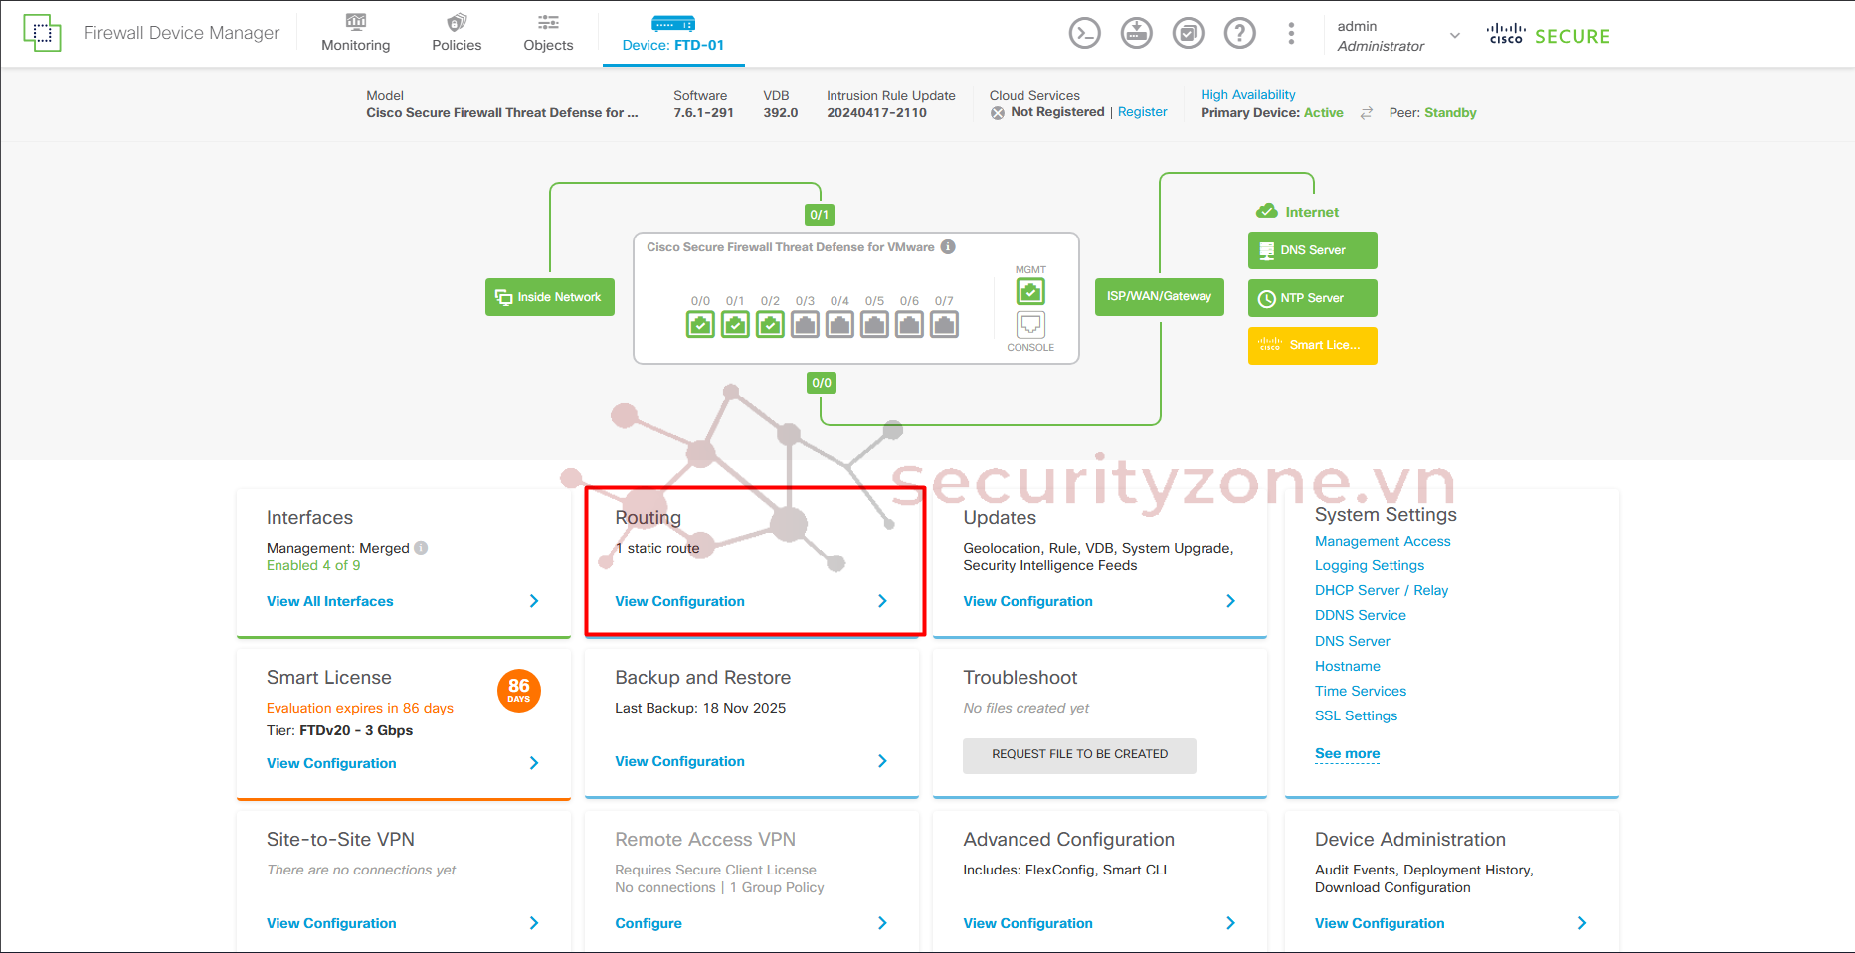The width and height of the screenshot is (1855, 953).
Task: Click the help question mark icon
Action: (1239, 34)
